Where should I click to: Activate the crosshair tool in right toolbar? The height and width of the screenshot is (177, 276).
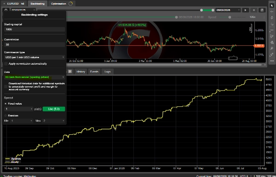pos(272,12)
